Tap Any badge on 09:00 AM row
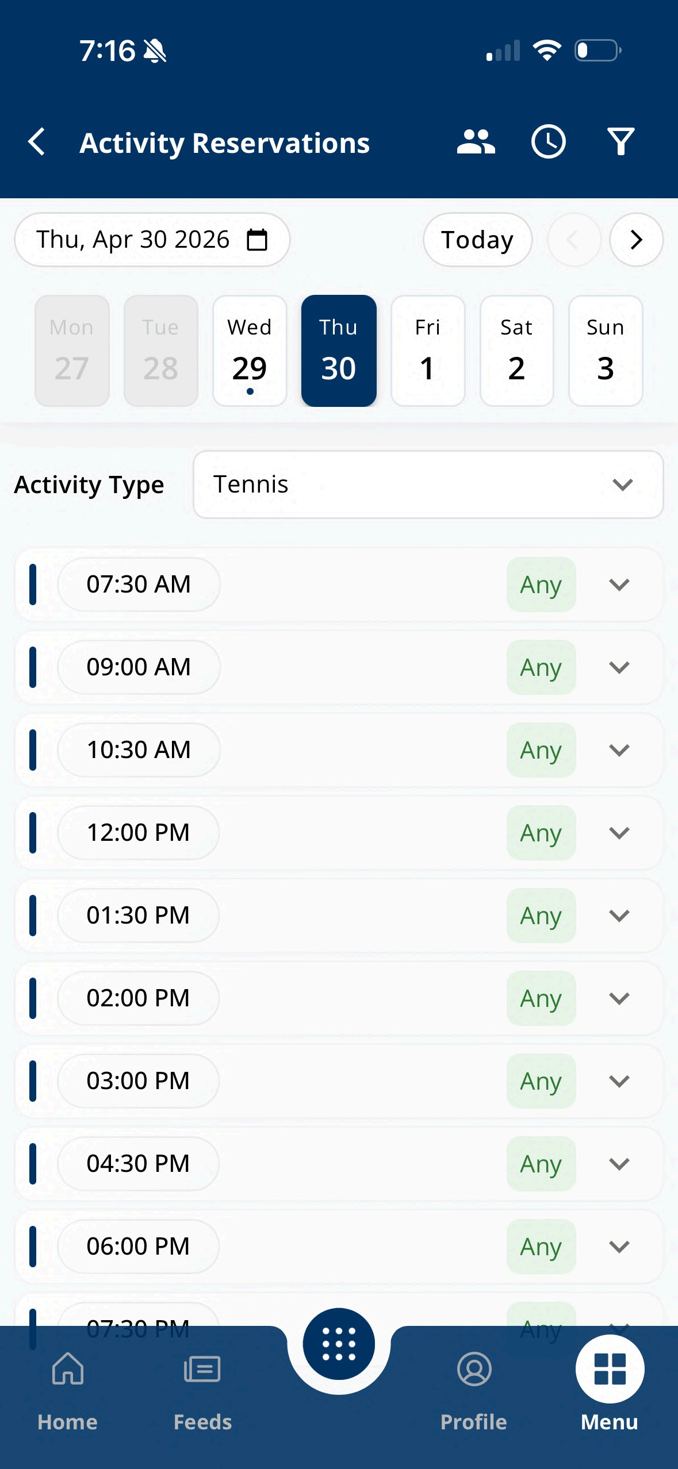The image size is (678, 1469). point(541,667)
